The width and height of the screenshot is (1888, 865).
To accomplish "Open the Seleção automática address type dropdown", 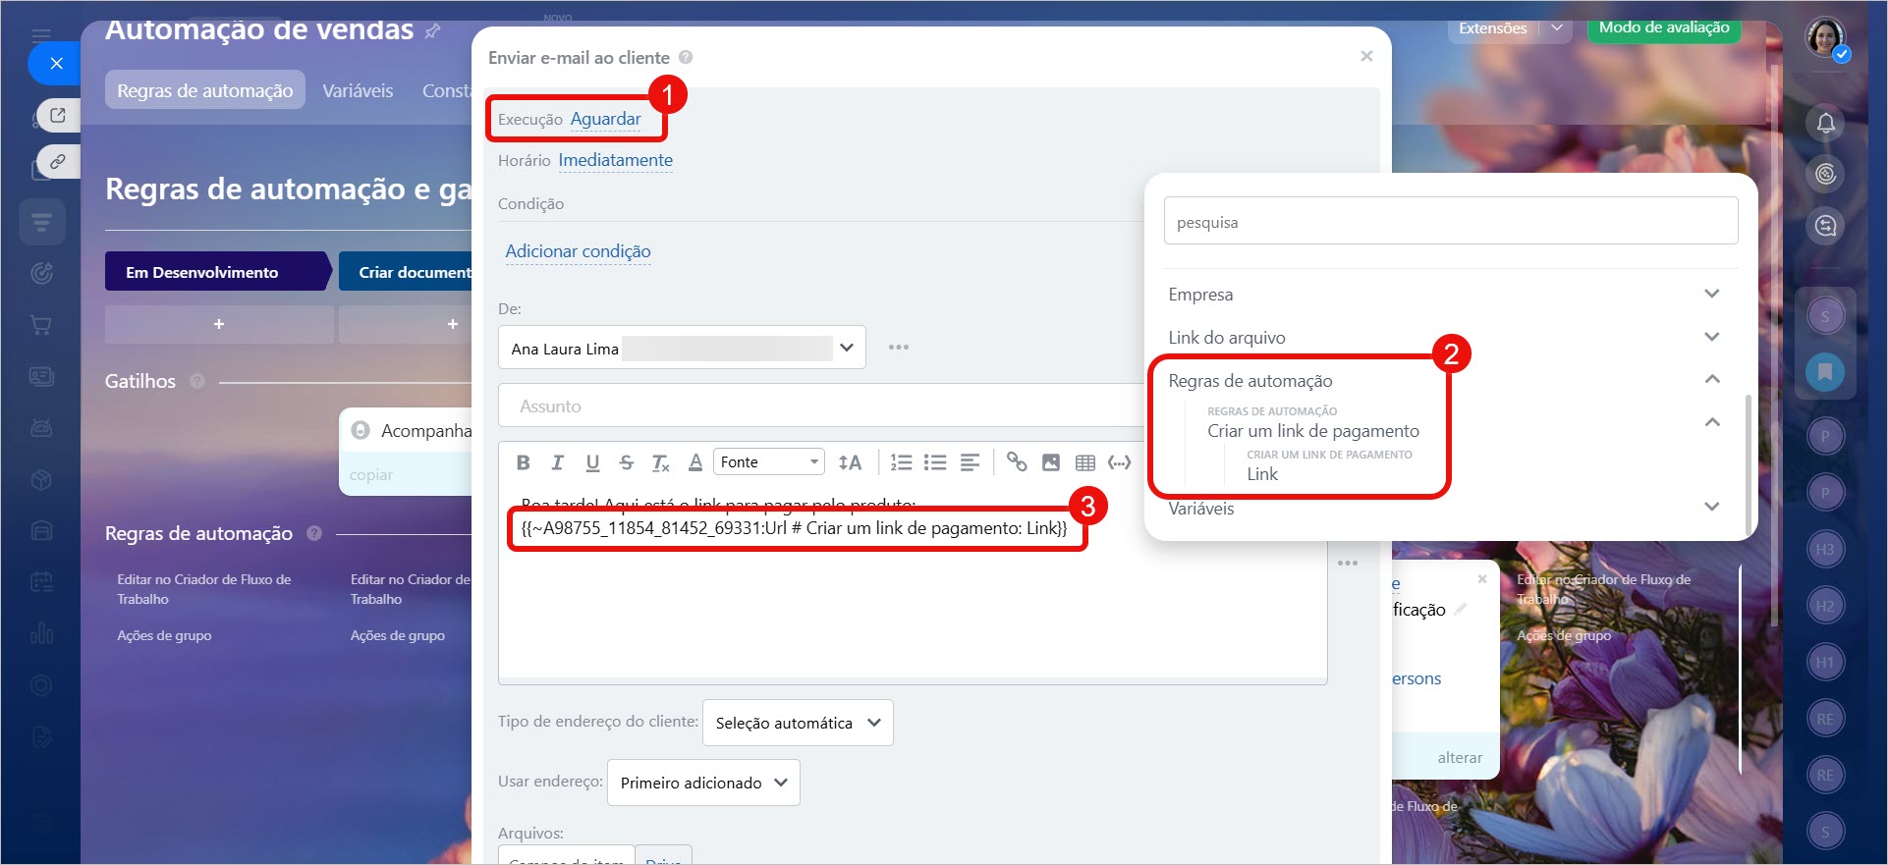I will coord(797,723).
